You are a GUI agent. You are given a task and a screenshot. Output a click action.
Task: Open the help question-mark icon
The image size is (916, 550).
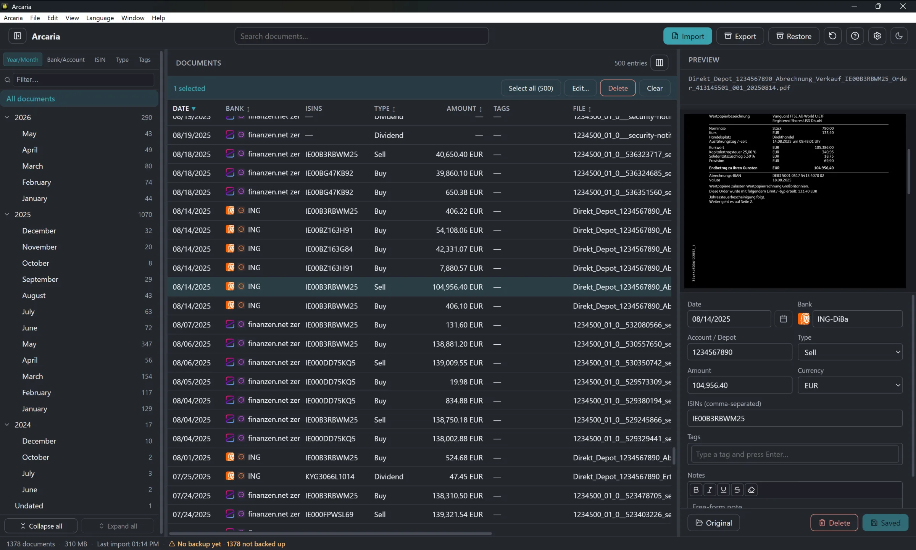[x=855, y=36]
